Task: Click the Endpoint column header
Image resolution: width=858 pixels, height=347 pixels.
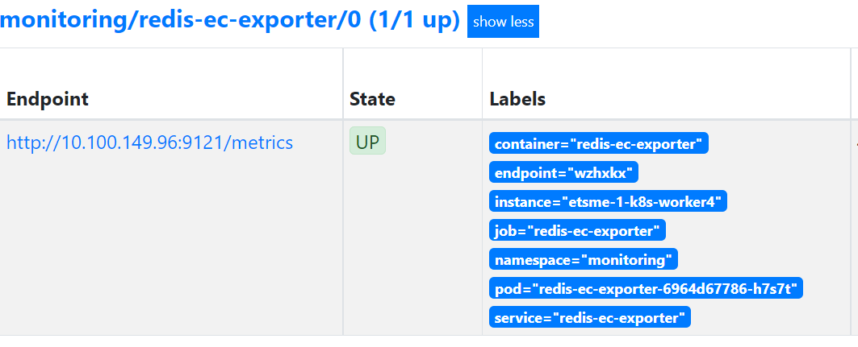Action: [x=48, y=99]
